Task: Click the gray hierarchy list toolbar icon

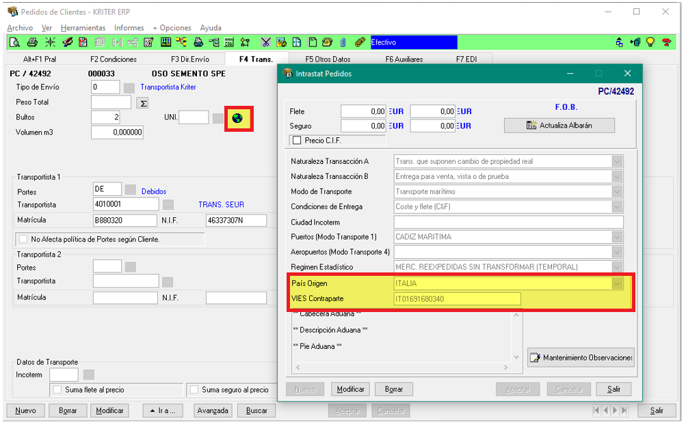Action: point(214,42)
